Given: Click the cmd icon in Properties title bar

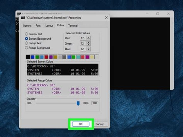Looking at the screenshot, I should [x=23, y=18].
